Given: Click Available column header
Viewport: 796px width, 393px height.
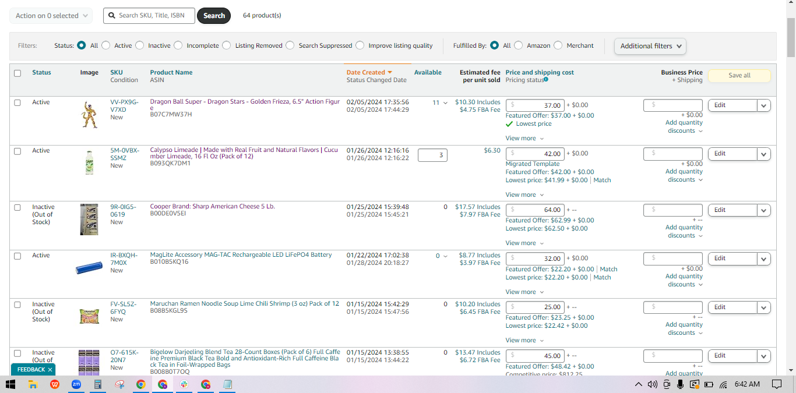Looking at the screenshot, I should click(428, 73).
